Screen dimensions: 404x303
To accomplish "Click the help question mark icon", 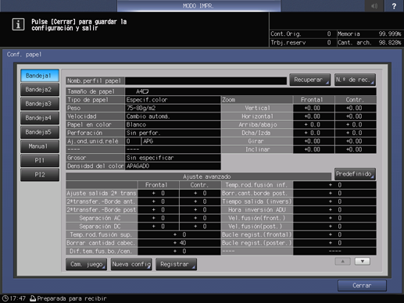I will [x=394, y=5].
